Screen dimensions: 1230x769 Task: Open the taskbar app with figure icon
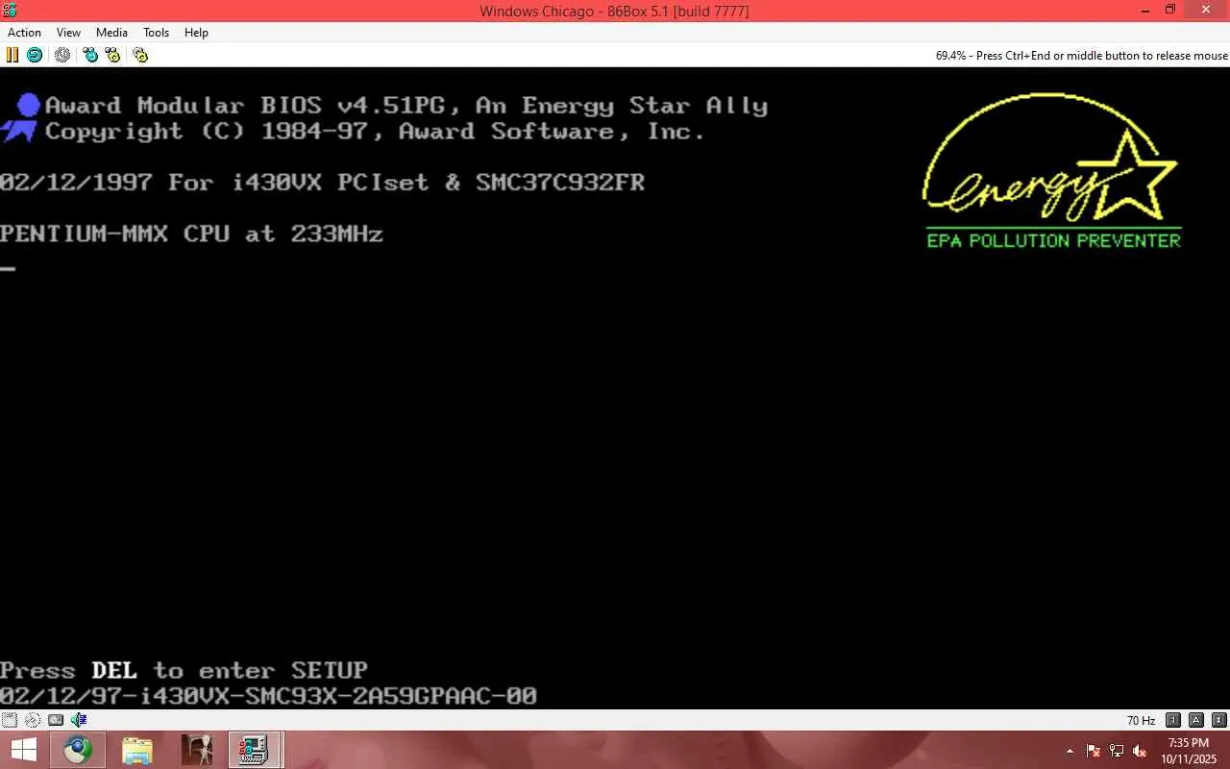(197, 750)
